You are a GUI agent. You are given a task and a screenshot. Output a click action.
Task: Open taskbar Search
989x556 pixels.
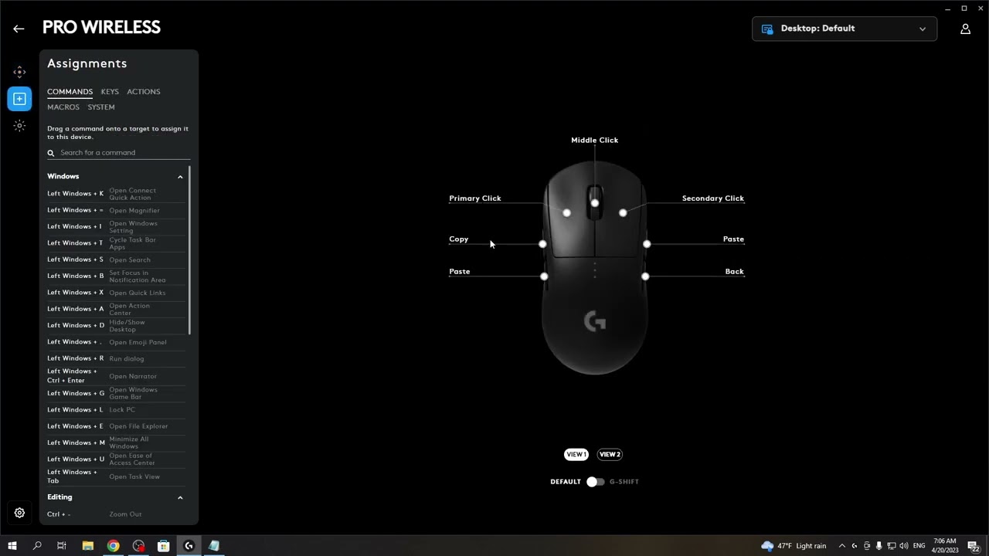[x=37, y=546]
